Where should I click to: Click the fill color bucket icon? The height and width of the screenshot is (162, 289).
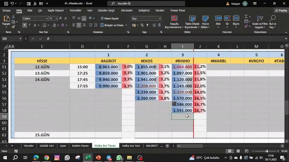pos(54,25)
